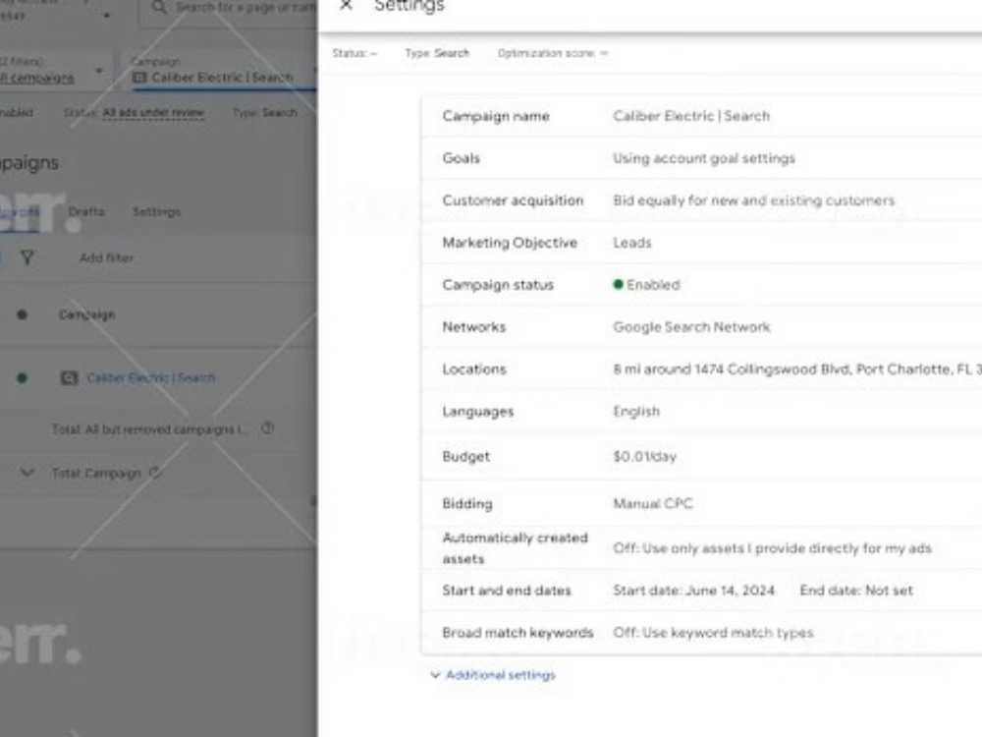Click Add filter

click(x=106, y=258)
